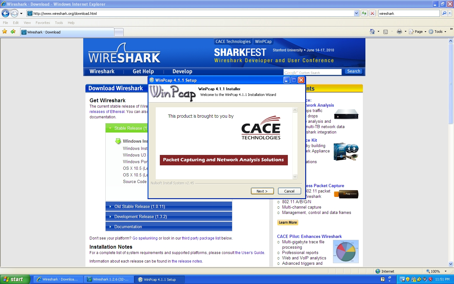Collapse the 'Stable Release' section header

click(x=127, y=128)
